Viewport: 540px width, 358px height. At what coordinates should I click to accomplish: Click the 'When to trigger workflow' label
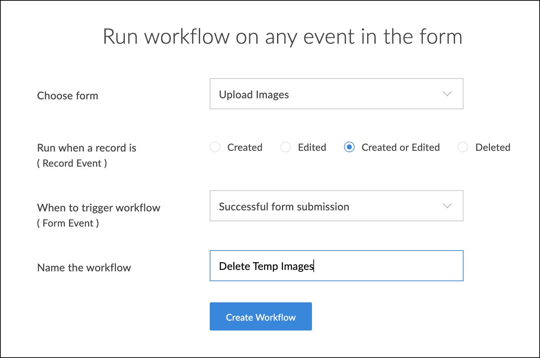click(x=99, y=208)
